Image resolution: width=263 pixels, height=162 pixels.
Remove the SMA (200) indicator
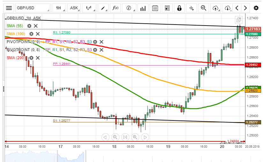38,58
